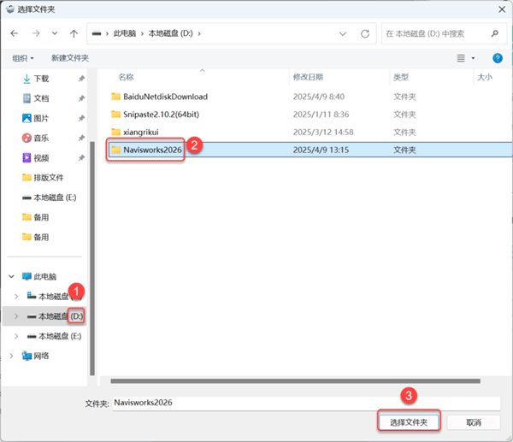Expand the 网络 tree node

tap(11, 356)
